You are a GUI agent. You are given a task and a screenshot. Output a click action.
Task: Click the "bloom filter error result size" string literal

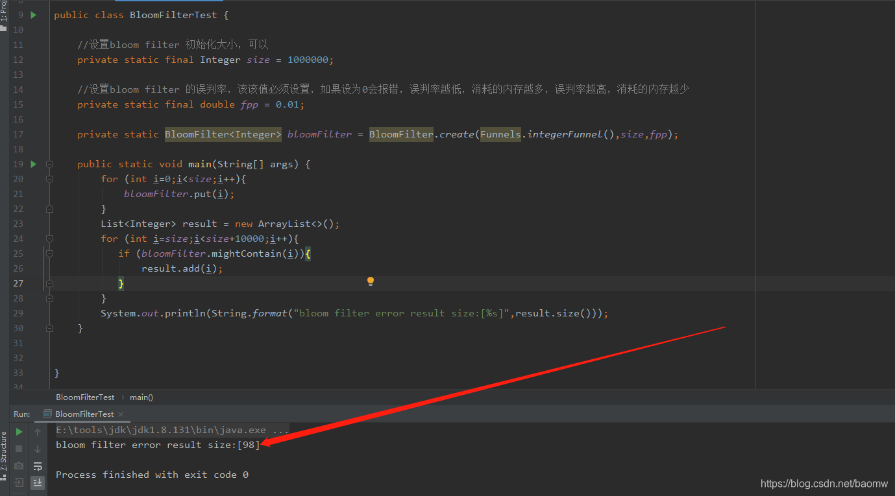pyautogui.click(x=401, y=313)
